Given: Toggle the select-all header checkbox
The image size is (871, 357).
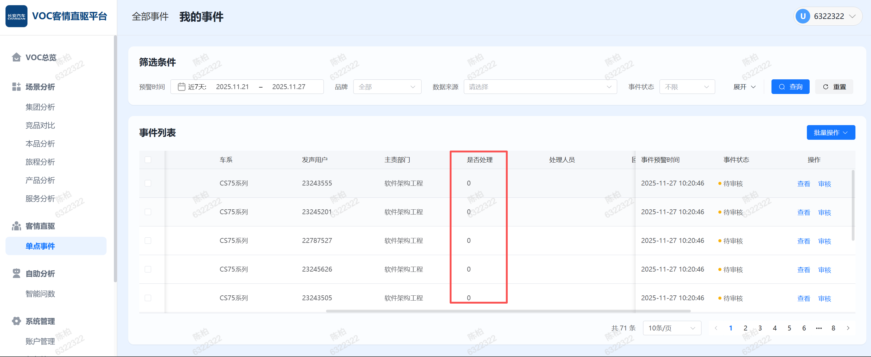Looking at the screenshot, I should pyautogui.click(x=148, y=160).
